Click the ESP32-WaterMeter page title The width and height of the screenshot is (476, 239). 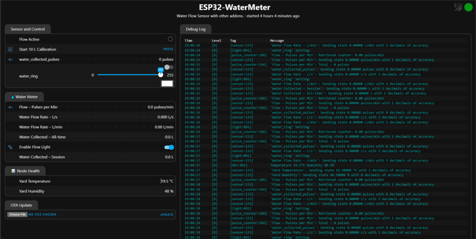[235, 7]
